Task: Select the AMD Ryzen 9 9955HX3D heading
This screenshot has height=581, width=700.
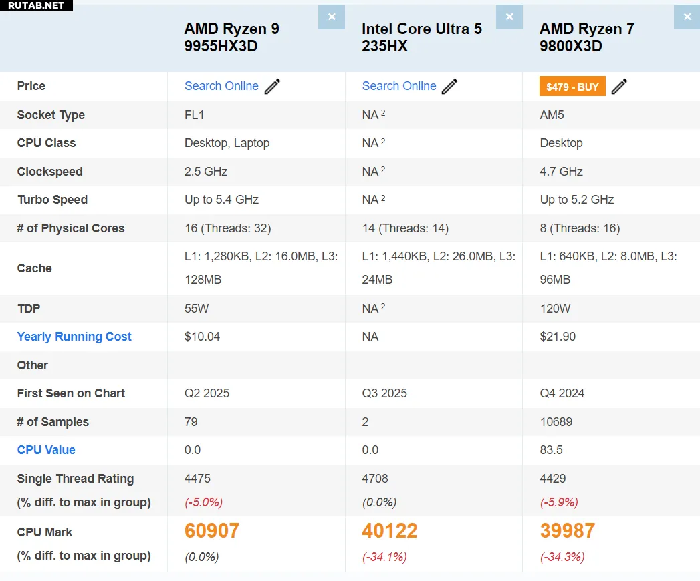Action: click(232, 37)
